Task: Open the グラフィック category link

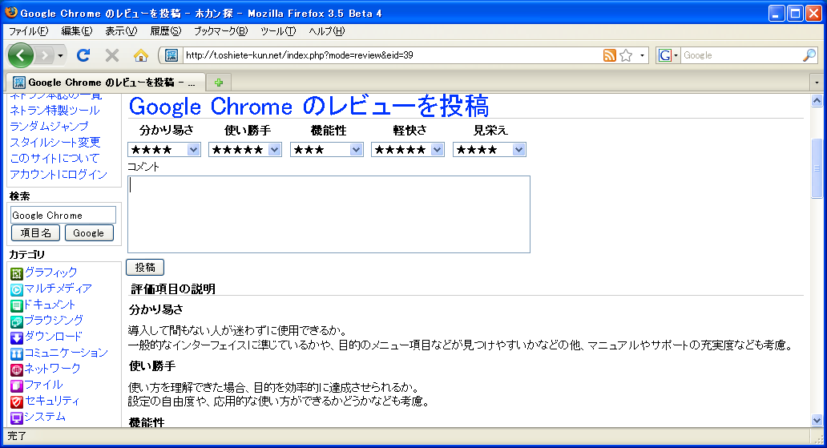Action: tap(51, 272)
